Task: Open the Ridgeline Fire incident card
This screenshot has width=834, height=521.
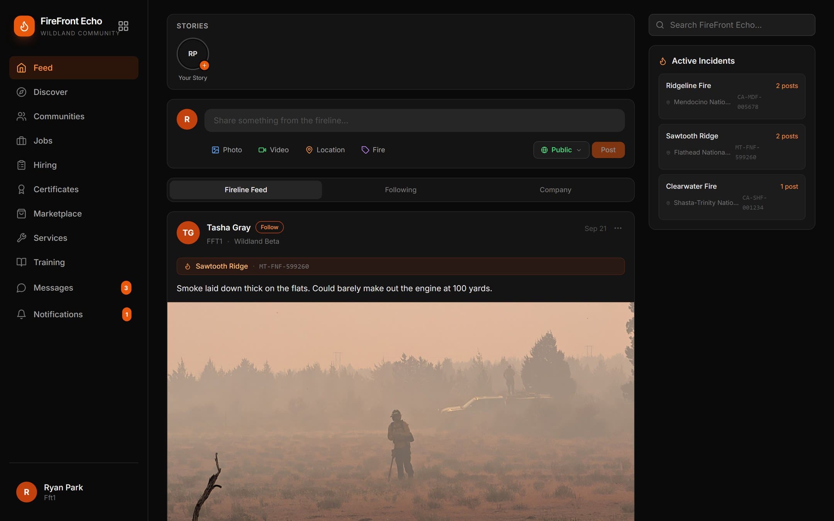Action: 732,96
